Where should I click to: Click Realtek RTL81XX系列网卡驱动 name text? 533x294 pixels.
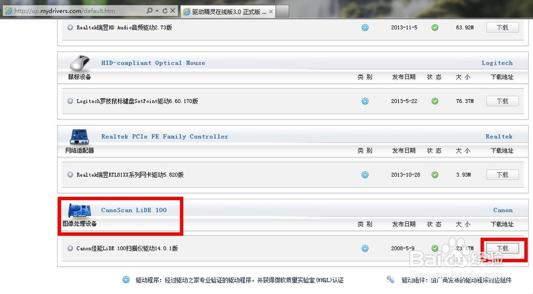tap(130, 174)
